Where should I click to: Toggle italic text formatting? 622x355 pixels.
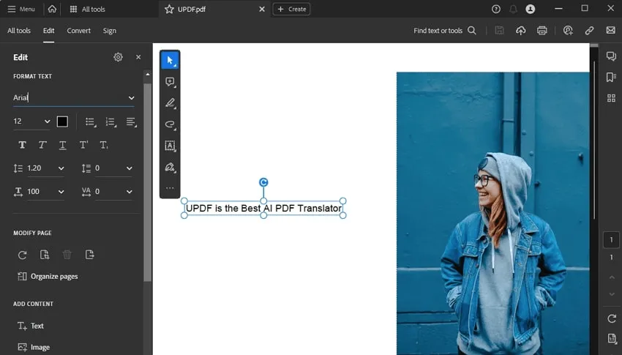click(x=42, y=145)
